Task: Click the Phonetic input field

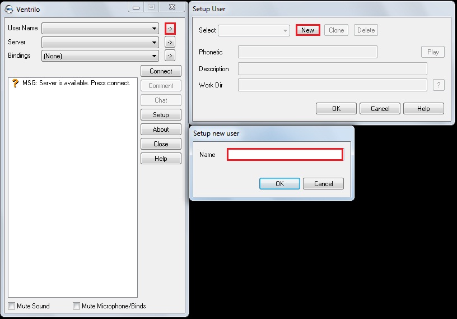Action: click(308, 52)
